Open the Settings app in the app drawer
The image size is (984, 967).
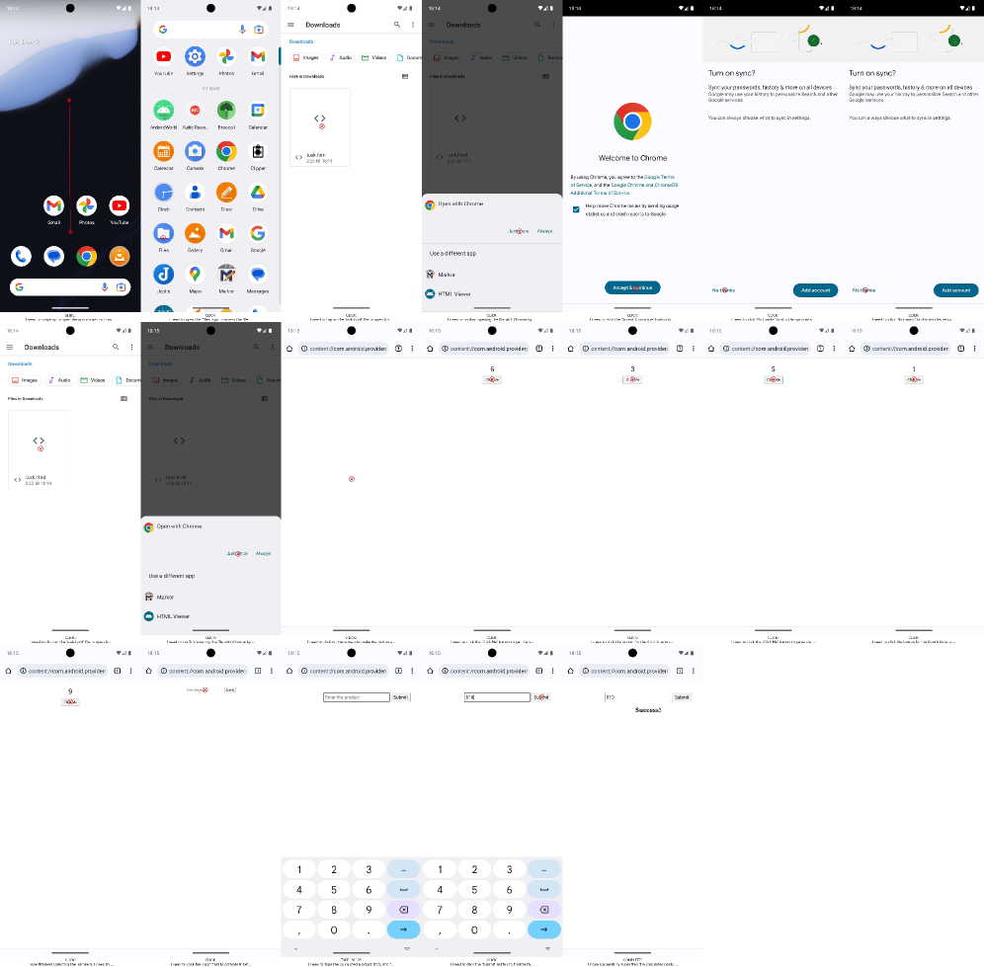[x=195, y=56]
